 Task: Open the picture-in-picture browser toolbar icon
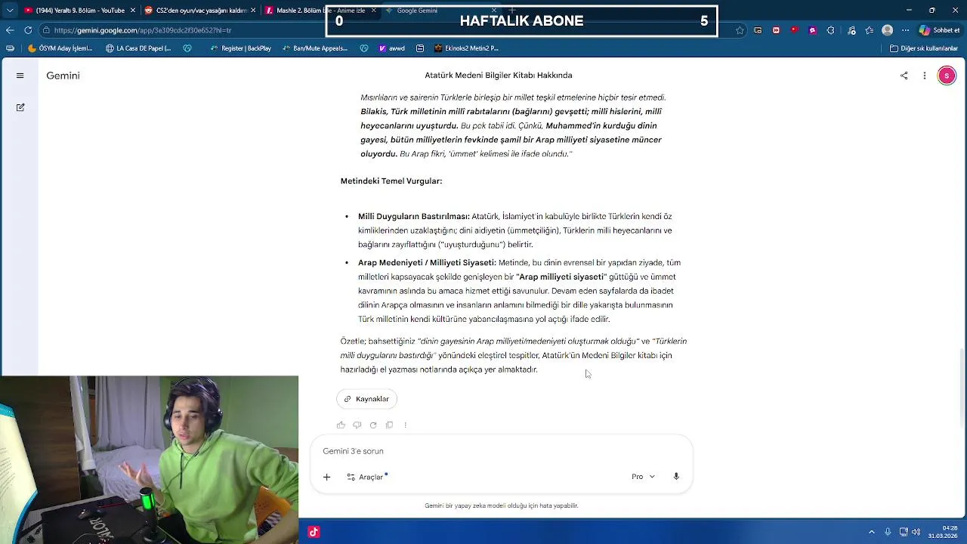tap(758, 30)
